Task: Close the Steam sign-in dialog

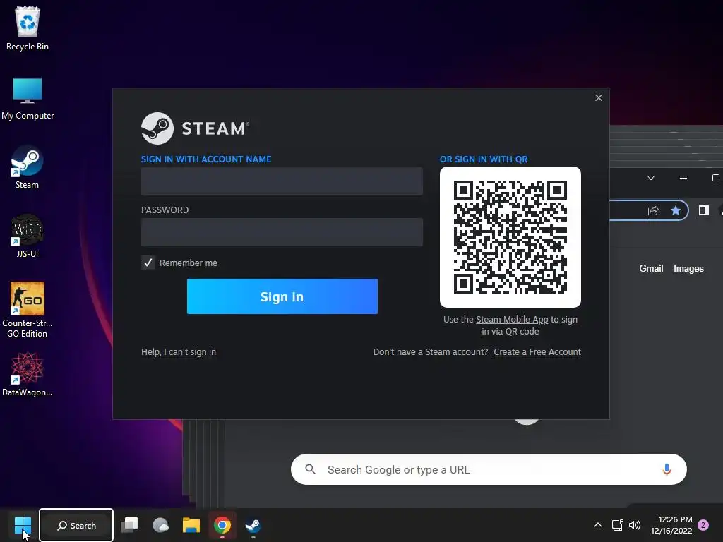Action: pyautogui.click(x=599, y=97)
